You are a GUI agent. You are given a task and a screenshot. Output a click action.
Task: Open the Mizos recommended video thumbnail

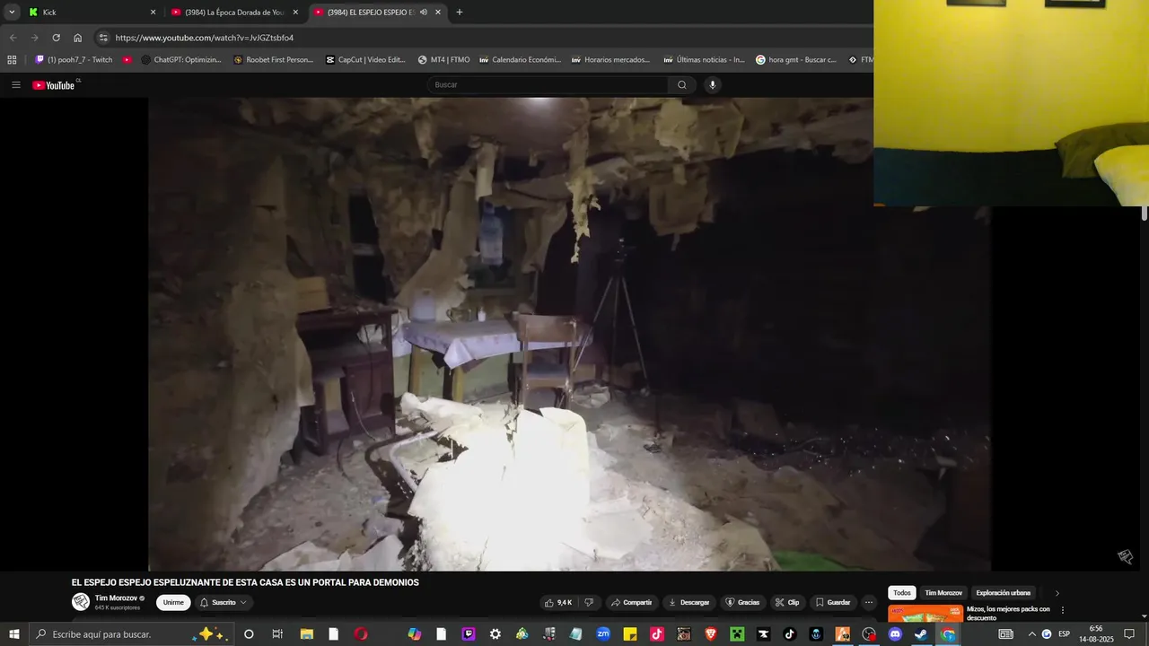click(925, 613)
